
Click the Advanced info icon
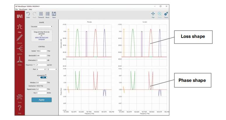pyautogui.click(x=46, y=75)
